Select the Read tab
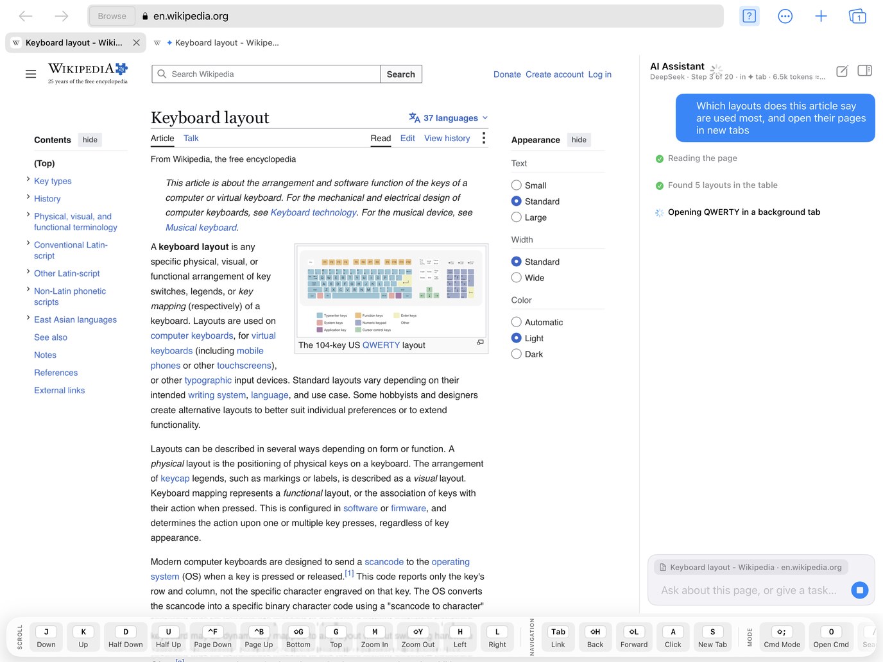Image resolution: width=883 pixels, height=662 pixels. point(381,139)
